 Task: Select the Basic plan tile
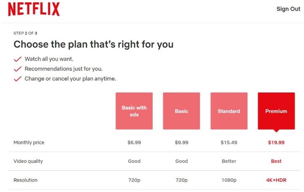pyautogui.click(x=182, y=111)
